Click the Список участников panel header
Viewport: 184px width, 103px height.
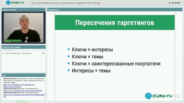pyautogui.click(x=24, y=47)
